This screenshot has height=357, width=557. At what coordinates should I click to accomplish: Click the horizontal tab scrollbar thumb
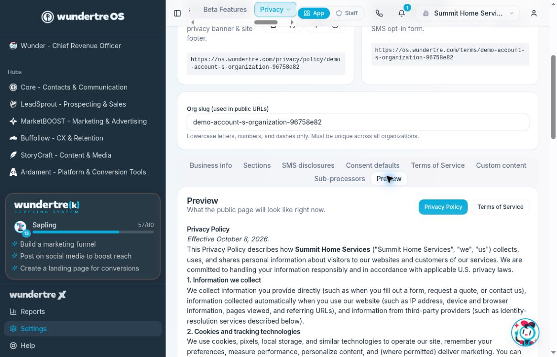click(x=266, y=22)
